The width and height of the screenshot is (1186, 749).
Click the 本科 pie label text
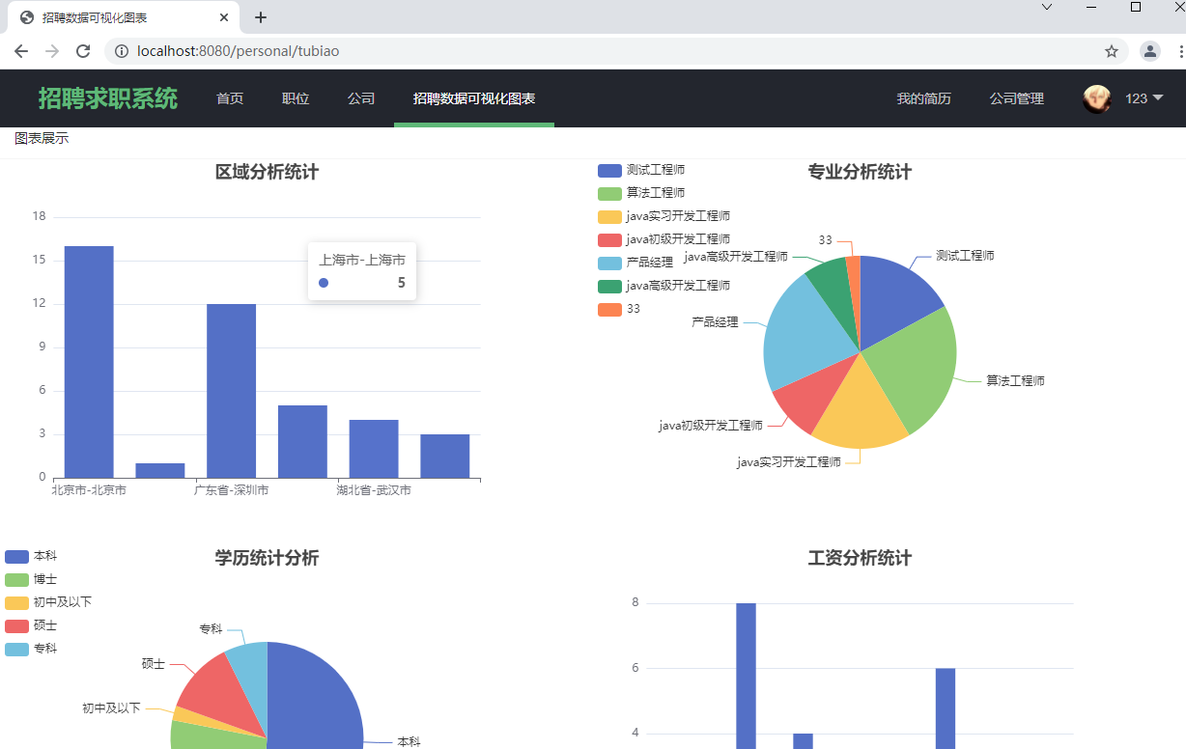pos(409,741)
